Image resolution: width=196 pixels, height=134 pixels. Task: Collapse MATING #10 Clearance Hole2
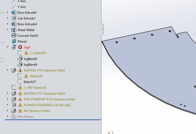coord(8,70)
